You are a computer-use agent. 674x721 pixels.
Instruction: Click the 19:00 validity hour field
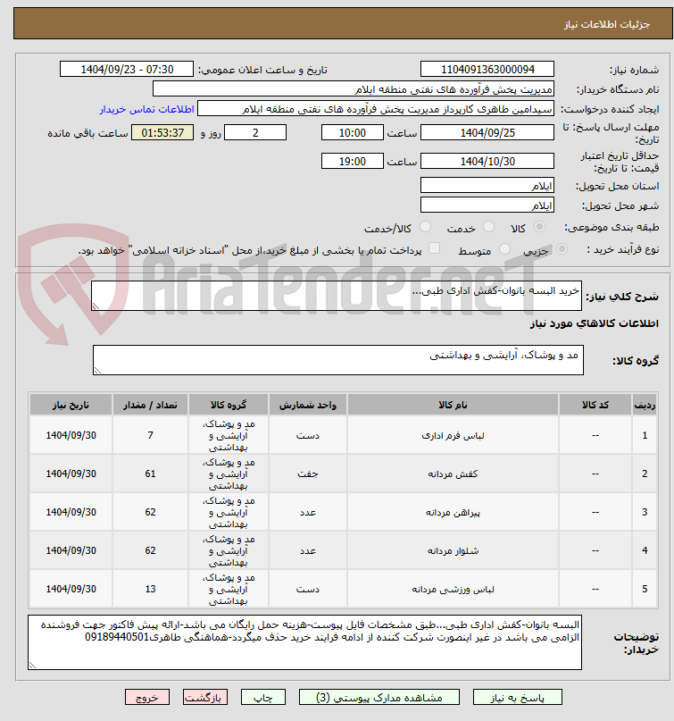353,162
